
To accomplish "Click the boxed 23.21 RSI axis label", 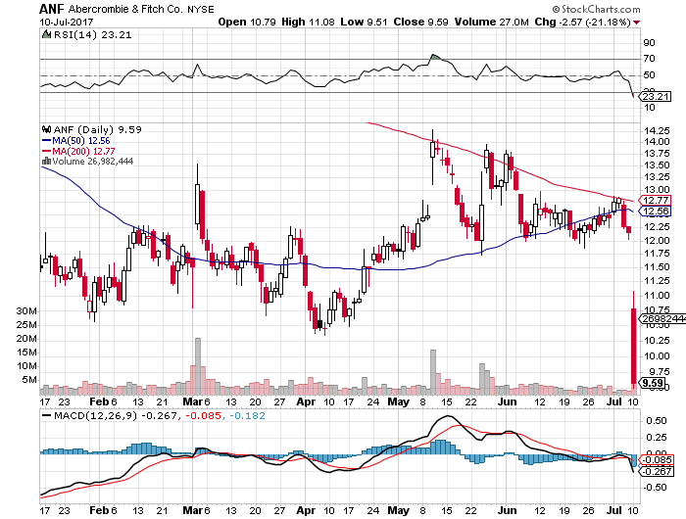I will 656,96.
